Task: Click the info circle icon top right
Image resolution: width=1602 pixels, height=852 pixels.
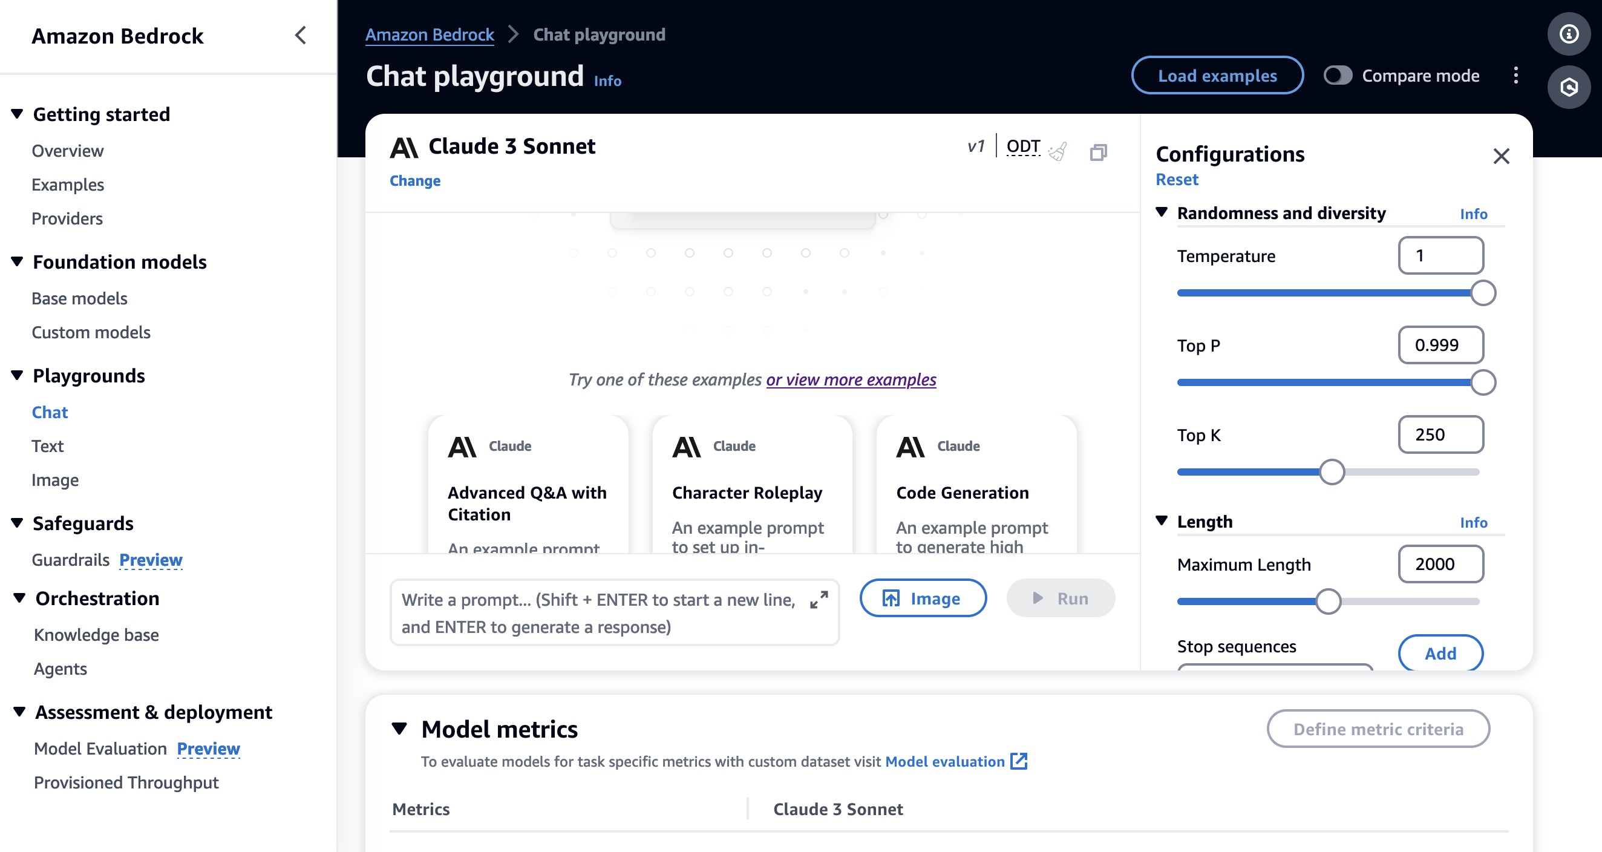Action: coord(1568,33)
